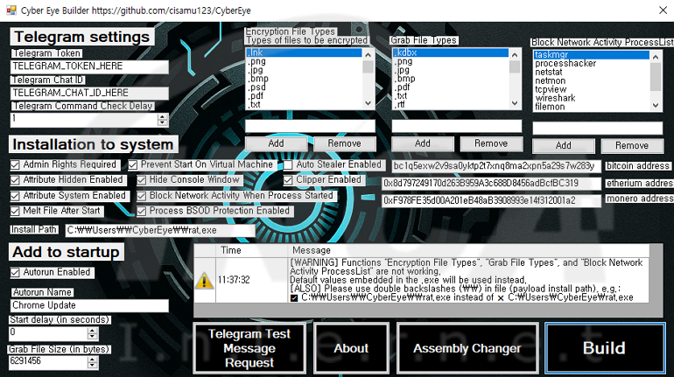This screenshot has width=674, height=377.
Task: Select processhacker in the process list
Action: click(x=592, y=64)
